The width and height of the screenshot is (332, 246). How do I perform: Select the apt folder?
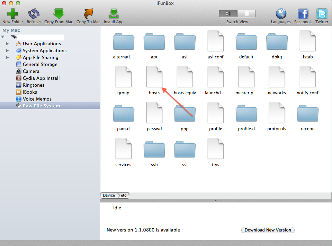tap(154, 41)
